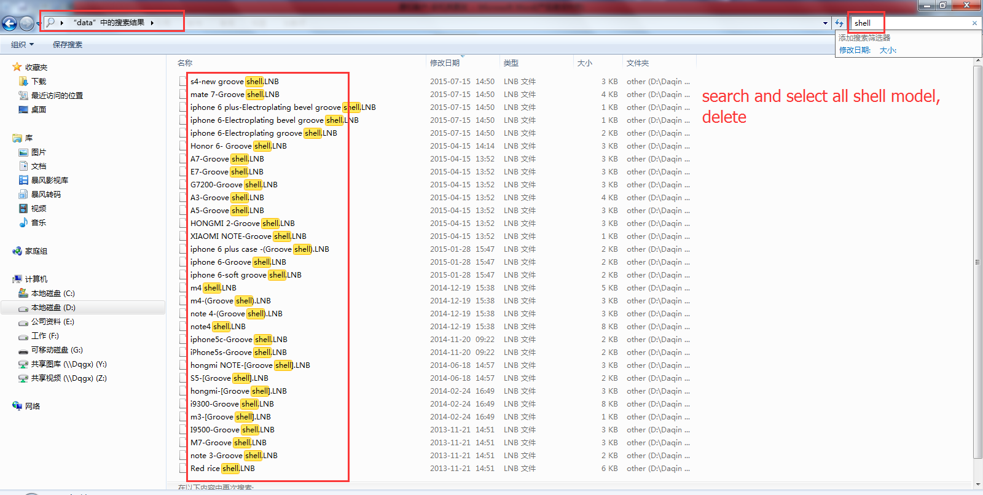Tick checkbox for note4 shell.LNB

tap(183, 326)
